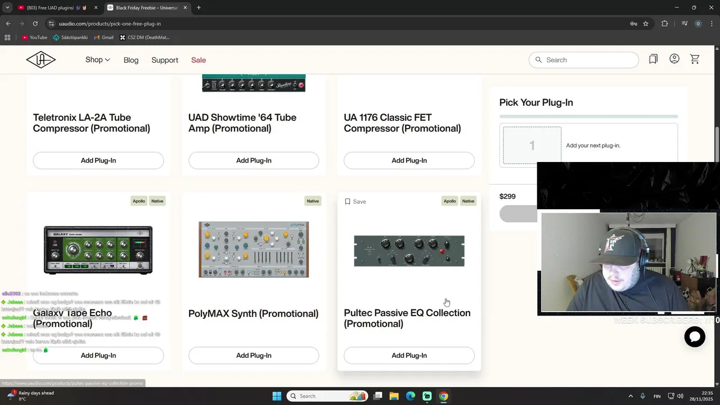The height and width of the screenshot is (405, 720).
Task: Add UAD Showtime '64 Tube Amp plug-in
Action: click(x=254, y=160)
